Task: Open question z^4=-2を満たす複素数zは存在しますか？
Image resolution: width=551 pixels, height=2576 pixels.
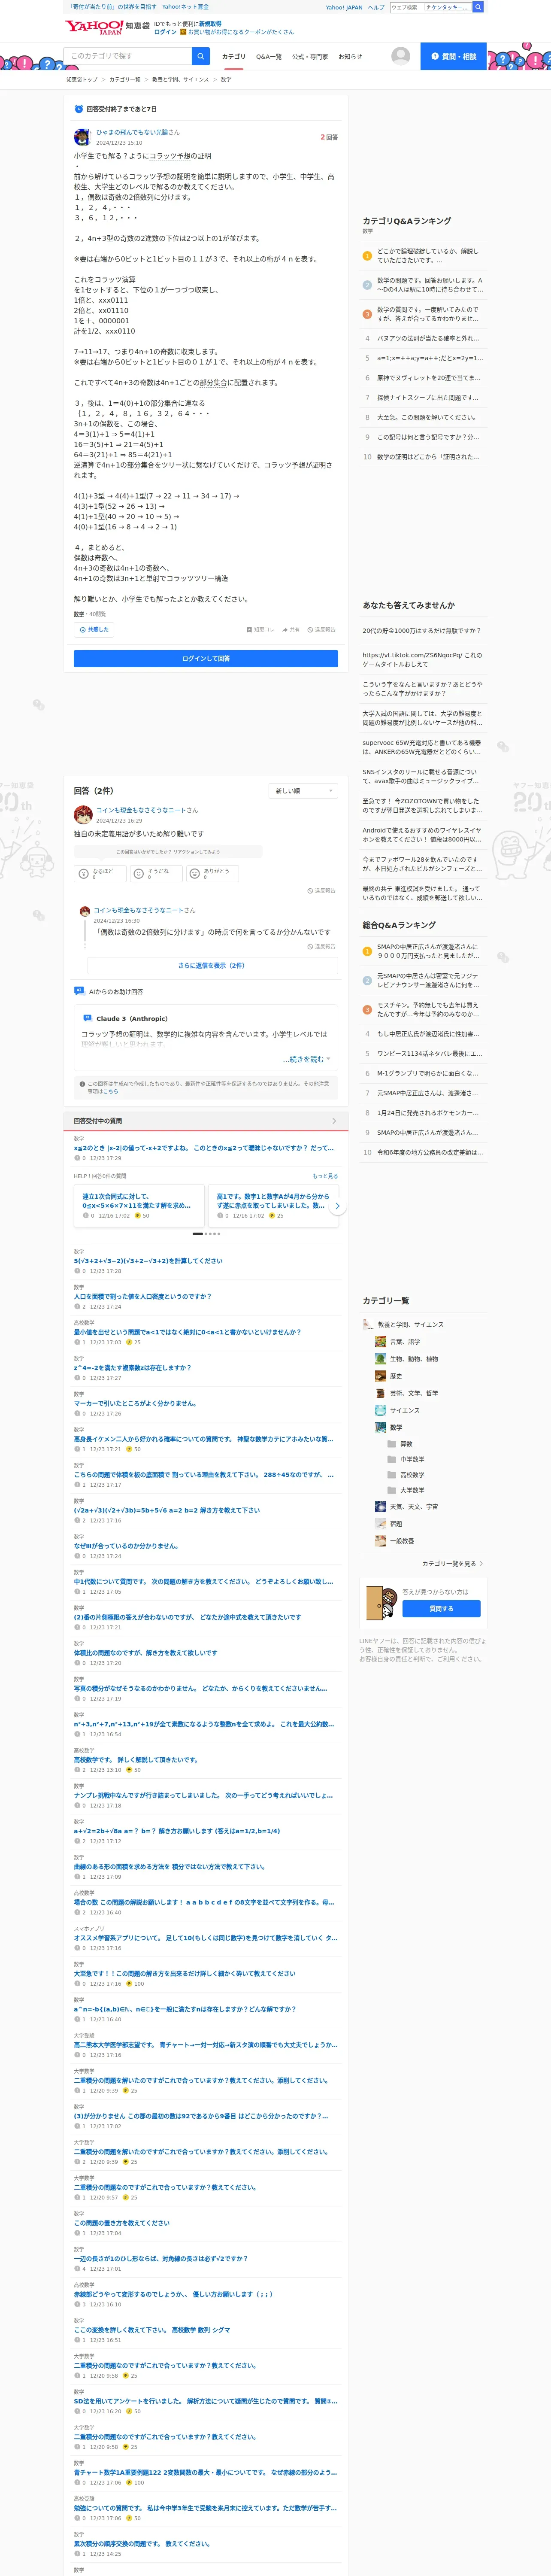Action: click(x=132, y=1367)
